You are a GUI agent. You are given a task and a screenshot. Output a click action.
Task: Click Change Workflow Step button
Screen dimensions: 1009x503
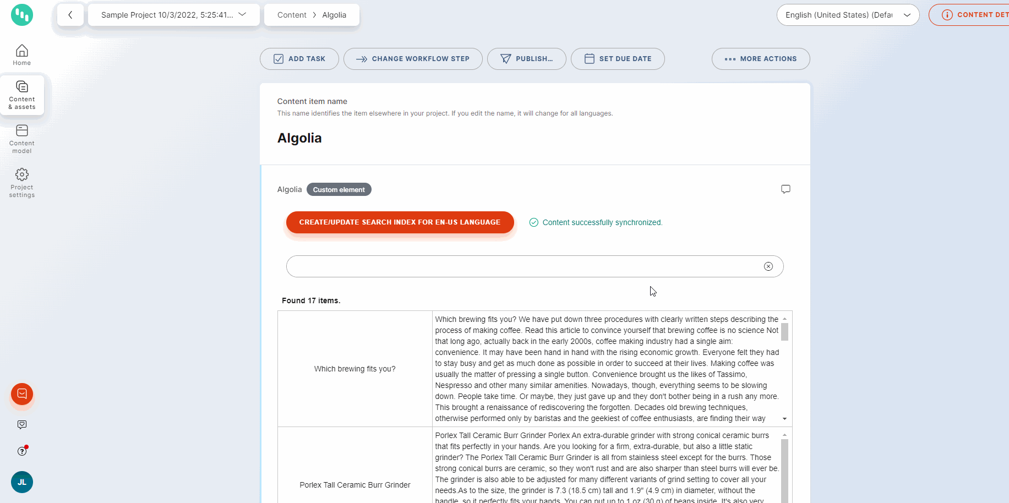tap(413, 59)
